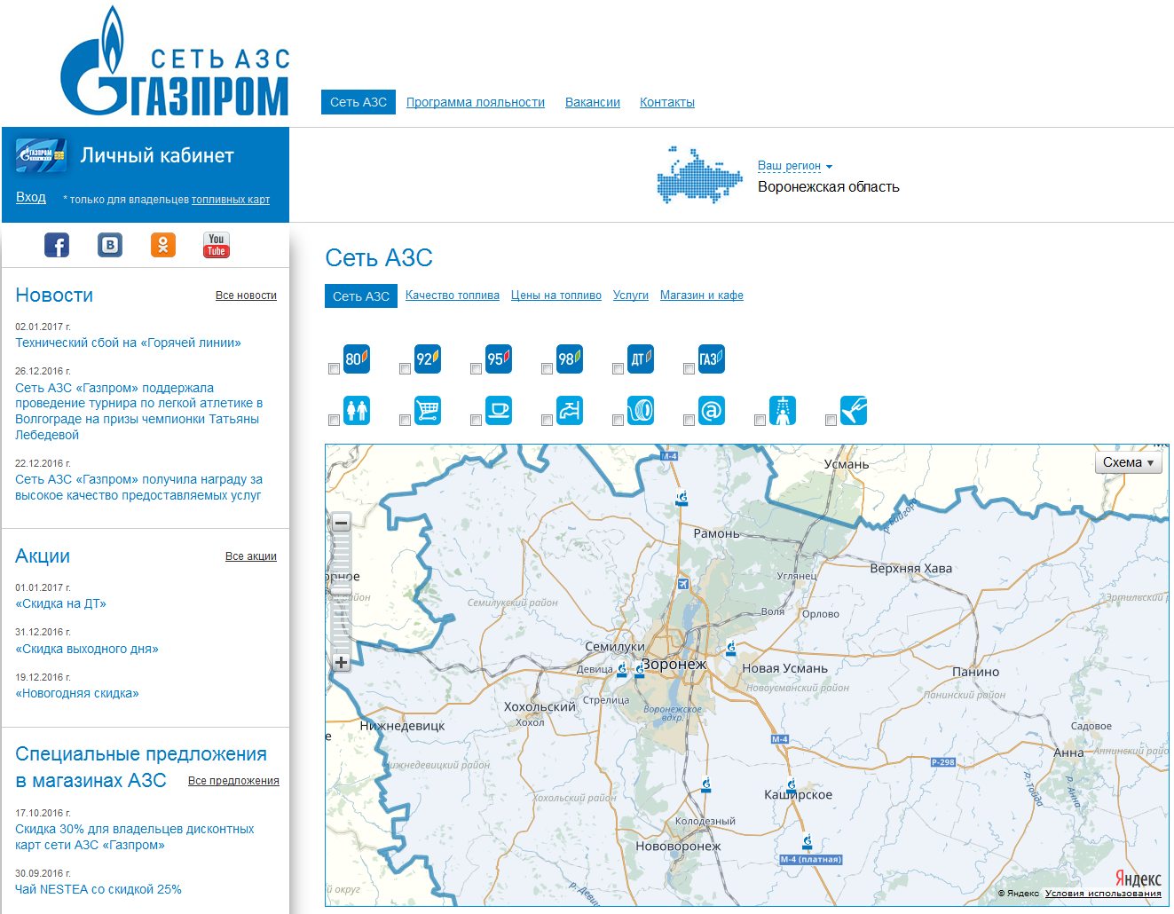Open the «Новогодняя скидка» promotion
Image resolution: width=1174 pixels, height=914 pixels.
coord(77,693)
